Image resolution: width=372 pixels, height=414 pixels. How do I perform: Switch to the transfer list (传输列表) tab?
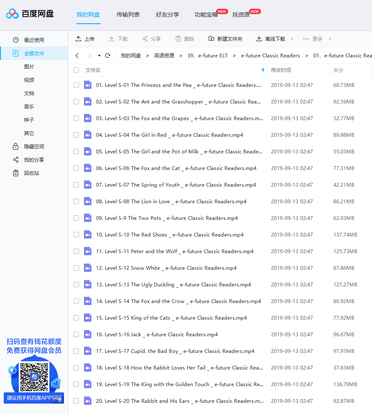128,15
